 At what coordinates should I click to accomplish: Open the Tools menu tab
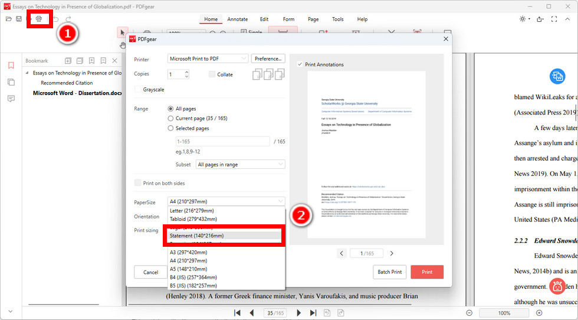(x=337, y=19)
